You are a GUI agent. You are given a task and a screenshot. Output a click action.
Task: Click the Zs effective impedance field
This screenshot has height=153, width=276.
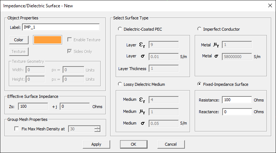click(x=34, y=107)
